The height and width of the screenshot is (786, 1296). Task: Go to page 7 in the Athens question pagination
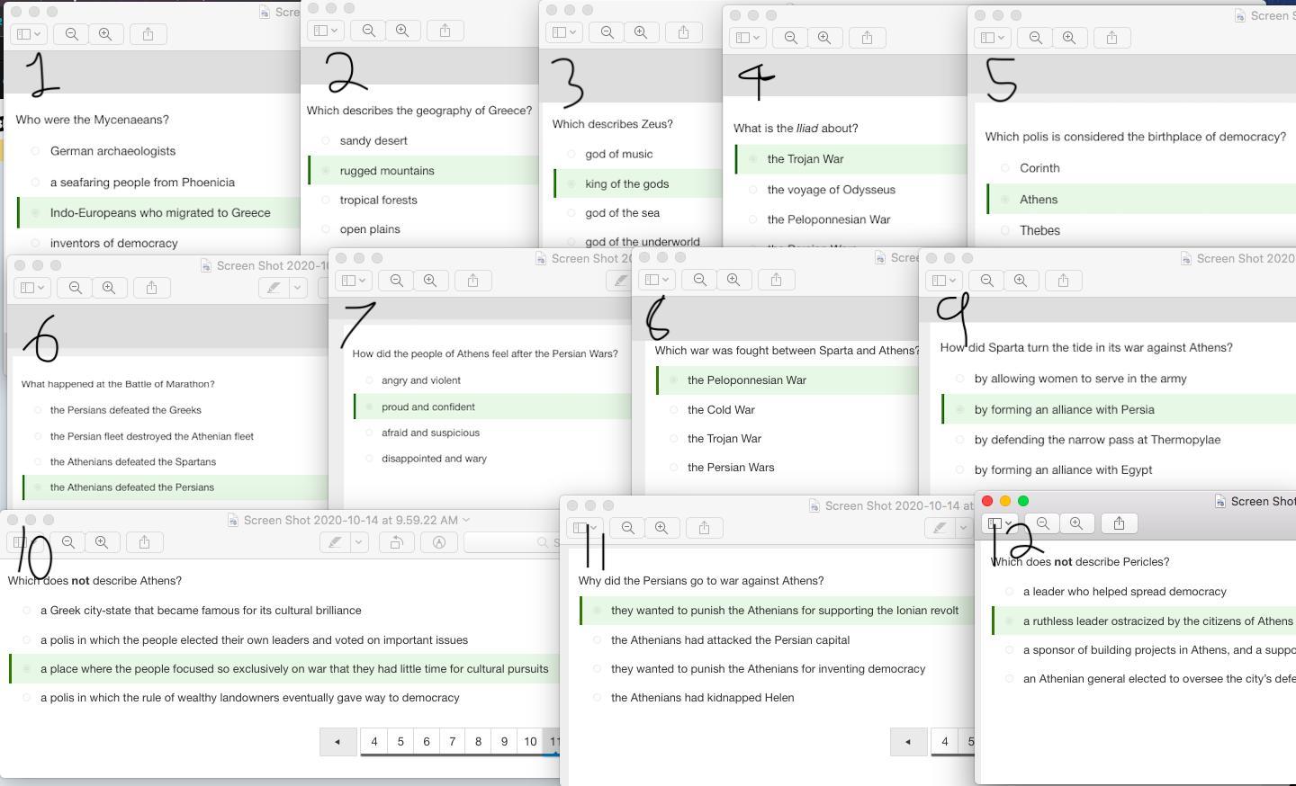point(452,742)
